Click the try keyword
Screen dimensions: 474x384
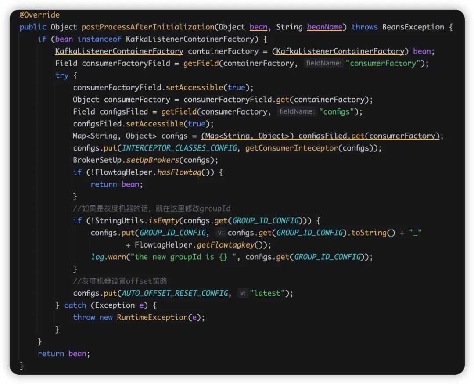[62, 75]
